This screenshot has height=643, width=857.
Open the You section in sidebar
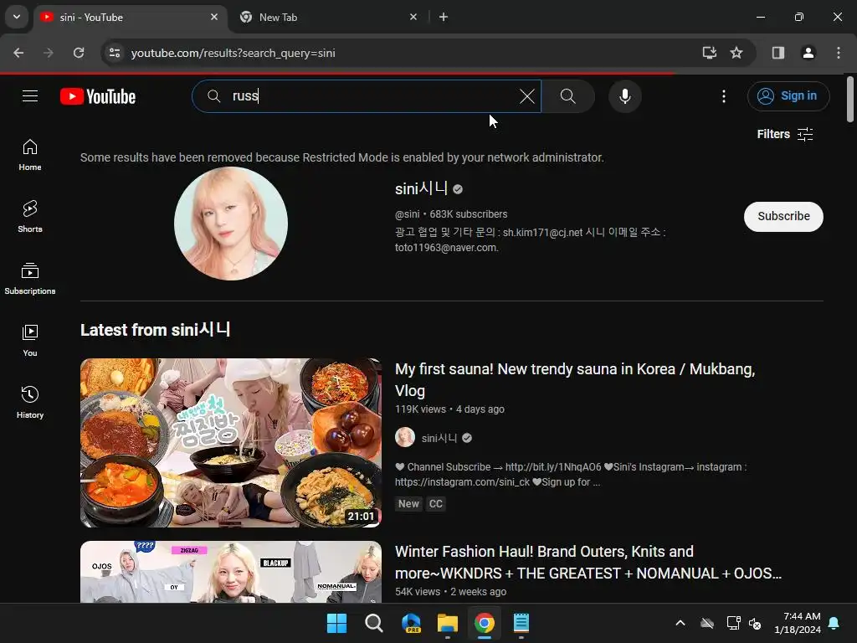tap(30, 341)
